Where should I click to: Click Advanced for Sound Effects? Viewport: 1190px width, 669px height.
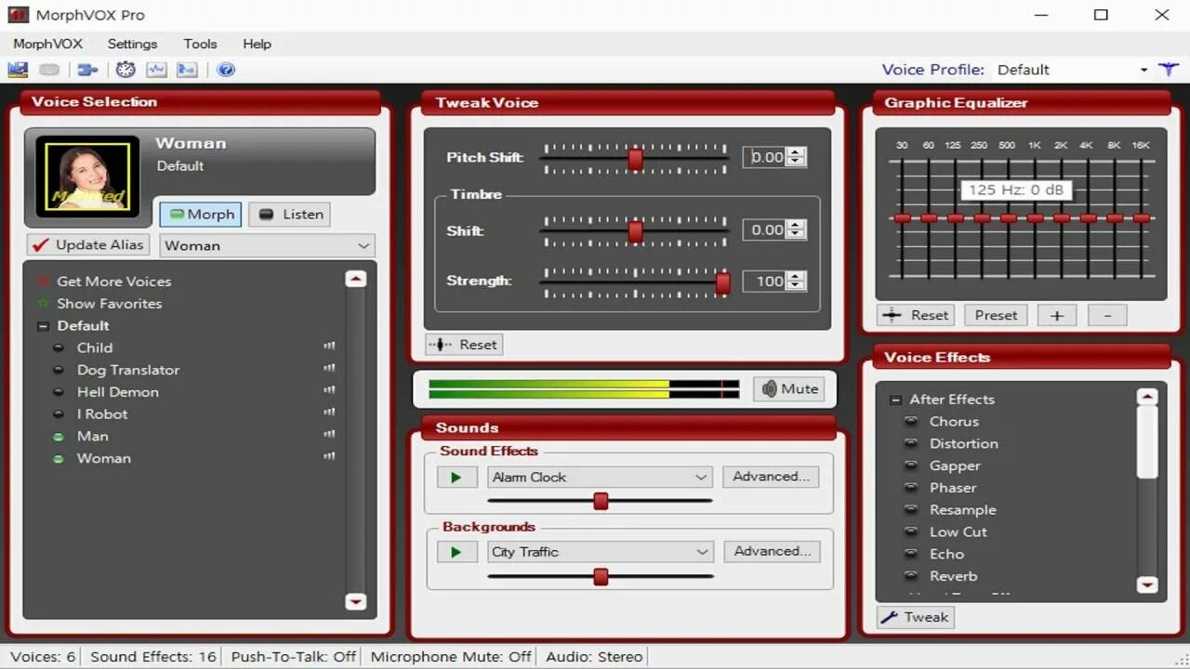pyautogui.click(x=771, y=477)
